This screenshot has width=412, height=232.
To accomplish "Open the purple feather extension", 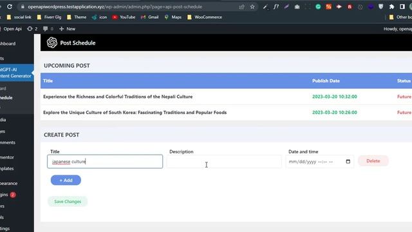I will pyautogui.click(x=286, y=7).
